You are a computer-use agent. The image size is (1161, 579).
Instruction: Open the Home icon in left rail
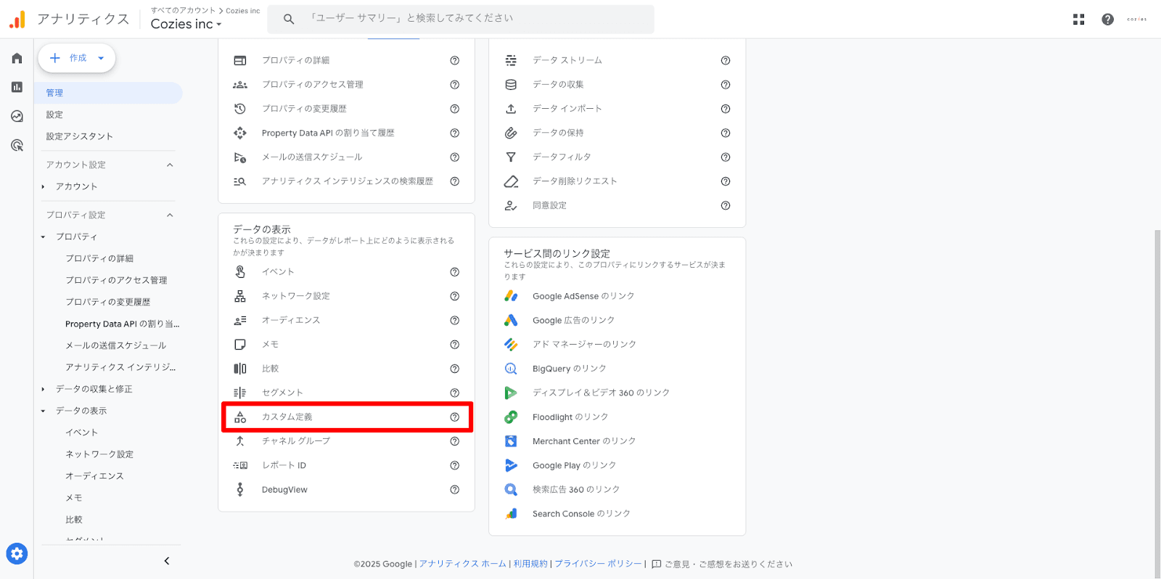(17, 58)
